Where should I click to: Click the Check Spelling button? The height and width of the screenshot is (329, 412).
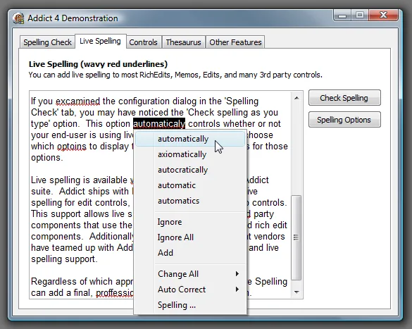[x=344, y=98]
